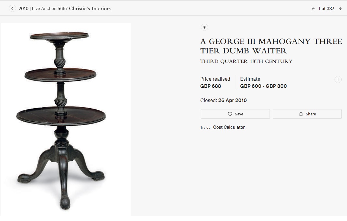Click the back chevron beside 2010

coord(12,9)
